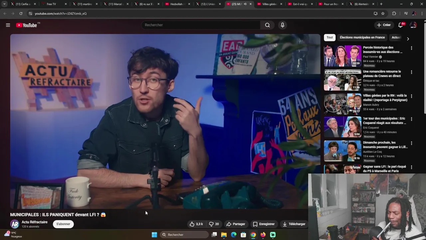Viewport: 426px width, 240px height.
Task: Dislike the video with thumbs down
Action: [x=214, y=224]
